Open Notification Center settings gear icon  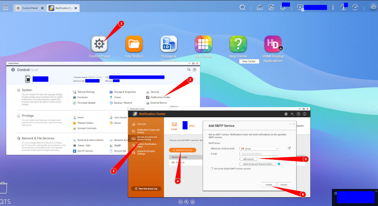(286, 114)
